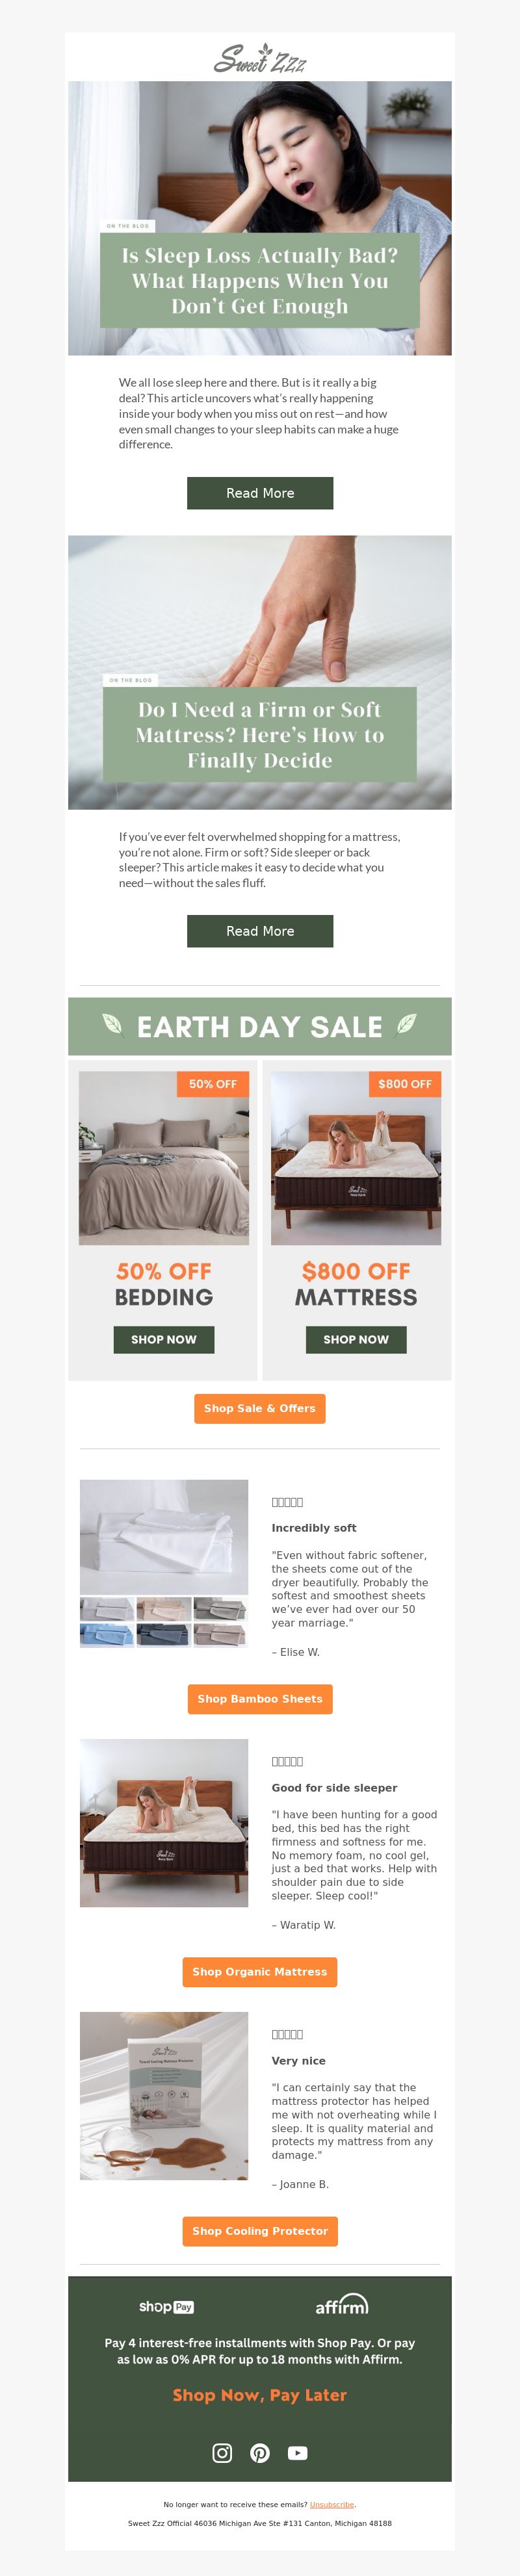The height and width of the screenshot is (2576, 520).
Task: Click Read More under sleep loss article
Action: click(x=260, y=493)
